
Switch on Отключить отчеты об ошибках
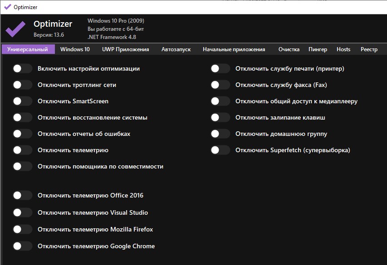point(22,134)
